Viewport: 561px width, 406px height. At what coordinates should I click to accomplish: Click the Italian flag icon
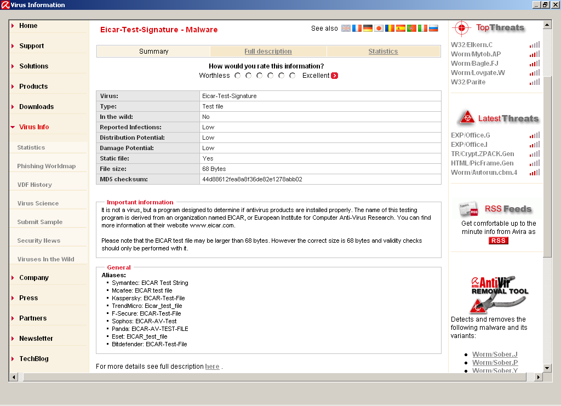[422, 28]
